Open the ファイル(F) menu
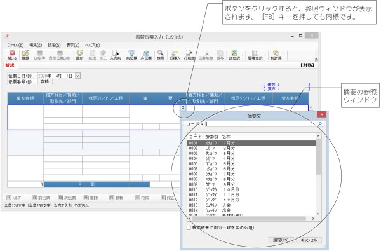The image size is (381, 251). click(x=15, y=45)
